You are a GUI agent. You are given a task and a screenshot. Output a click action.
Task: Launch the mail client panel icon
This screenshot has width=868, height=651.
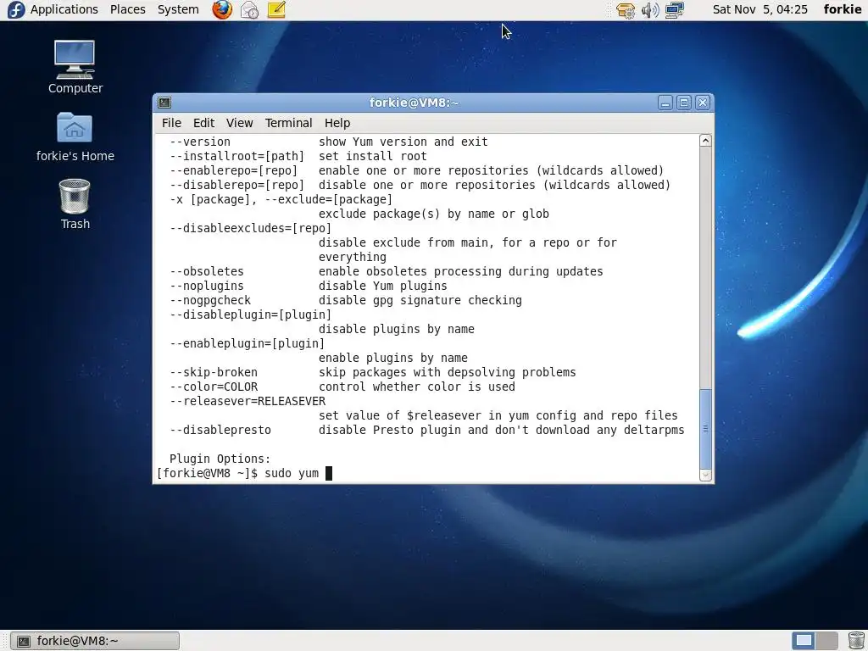tap(250, 9)
